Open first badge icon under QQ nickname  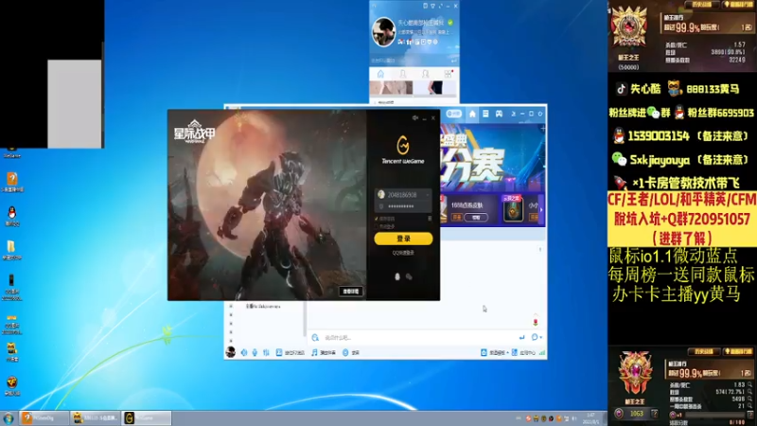pos(400,42)
